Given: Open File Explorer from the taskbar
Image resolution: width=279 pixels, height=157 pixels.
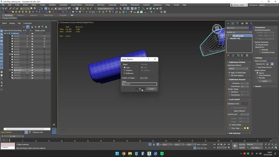Looking at the screenshot, I should (x=130, y=154).
